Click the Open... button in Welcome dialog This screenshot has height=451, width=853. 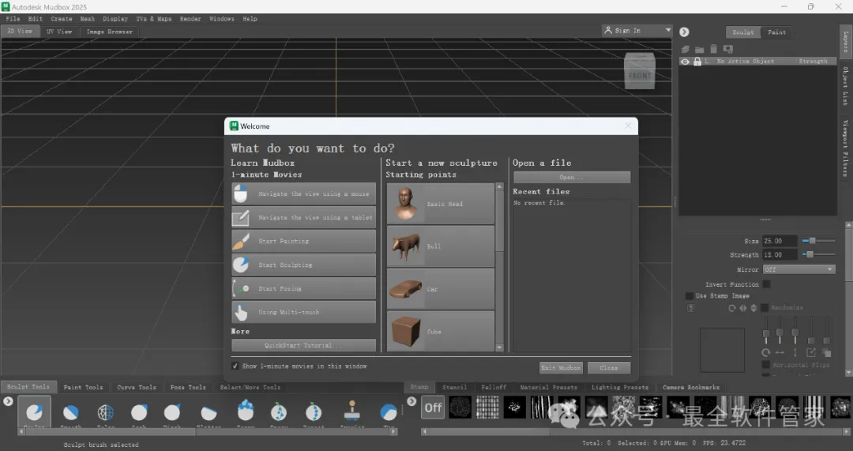pos(572,178)
